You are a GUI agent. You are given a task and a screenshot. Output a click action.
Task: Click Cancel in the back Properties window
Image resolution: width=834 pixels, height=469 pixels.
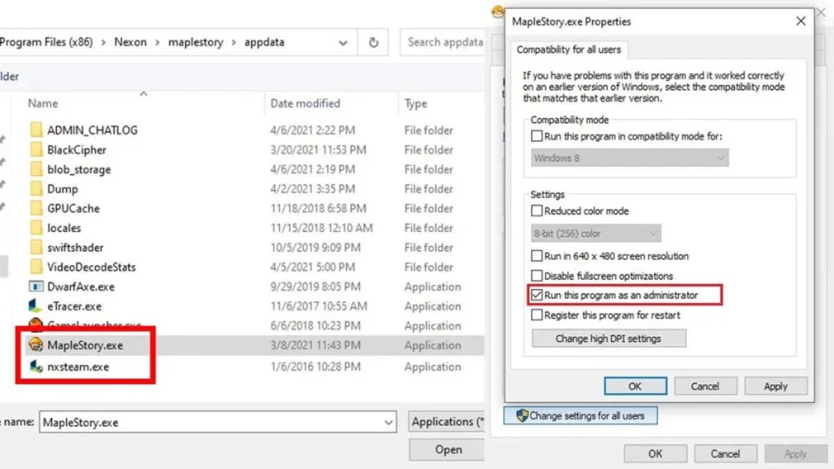[x=725, y=454]
